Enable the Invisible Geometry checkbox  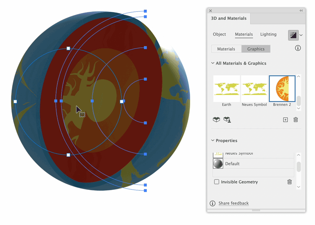pos(217,182)
